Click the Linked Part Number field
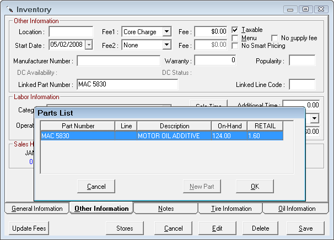The image size is (334, 240). pos(127,84)
